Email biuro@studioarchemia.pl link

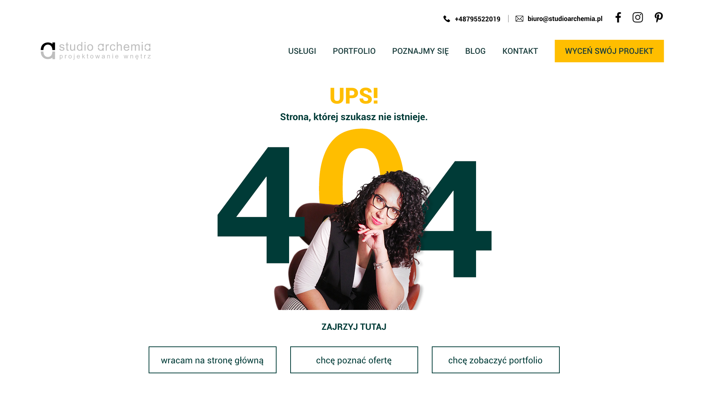pos(565,19)
